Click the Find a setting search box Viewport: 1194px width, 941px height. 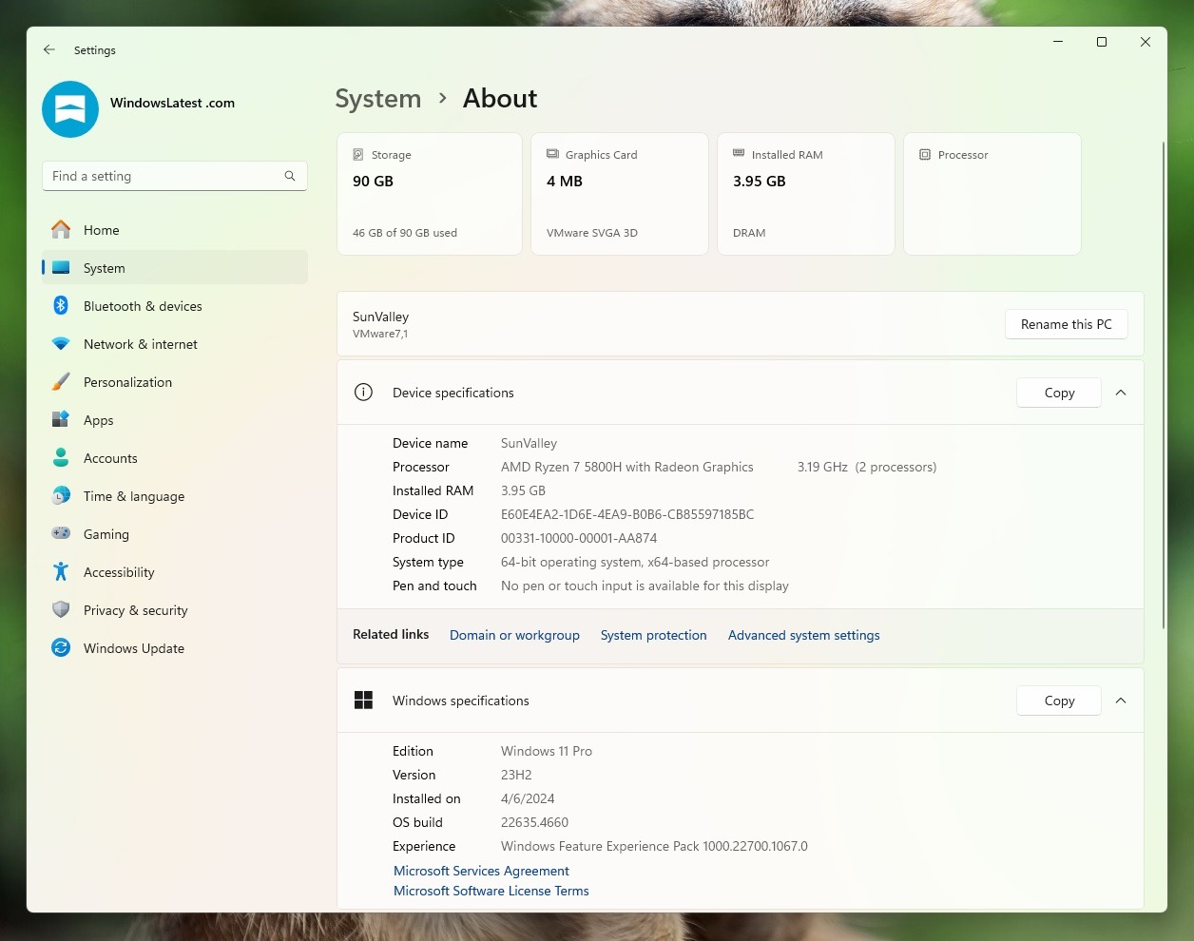point(174,176)
